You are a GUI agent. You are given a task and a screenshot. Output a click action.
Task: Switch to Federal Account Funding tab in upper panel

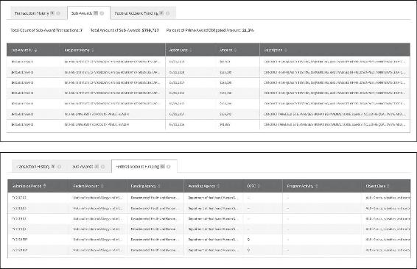tap(143, 13)
